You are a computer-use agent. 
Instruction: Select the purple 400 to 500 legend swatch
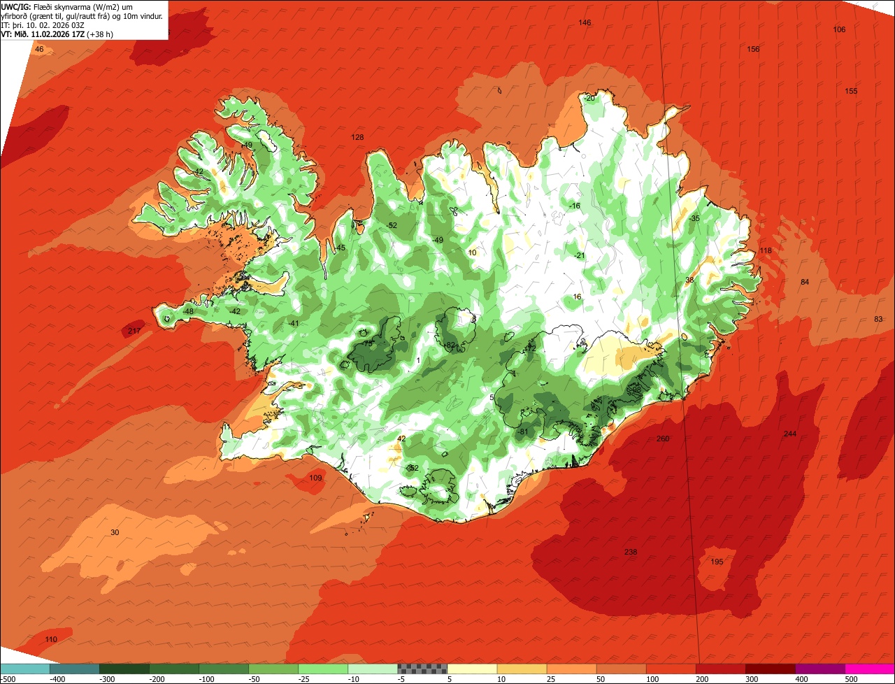point(820,669)
